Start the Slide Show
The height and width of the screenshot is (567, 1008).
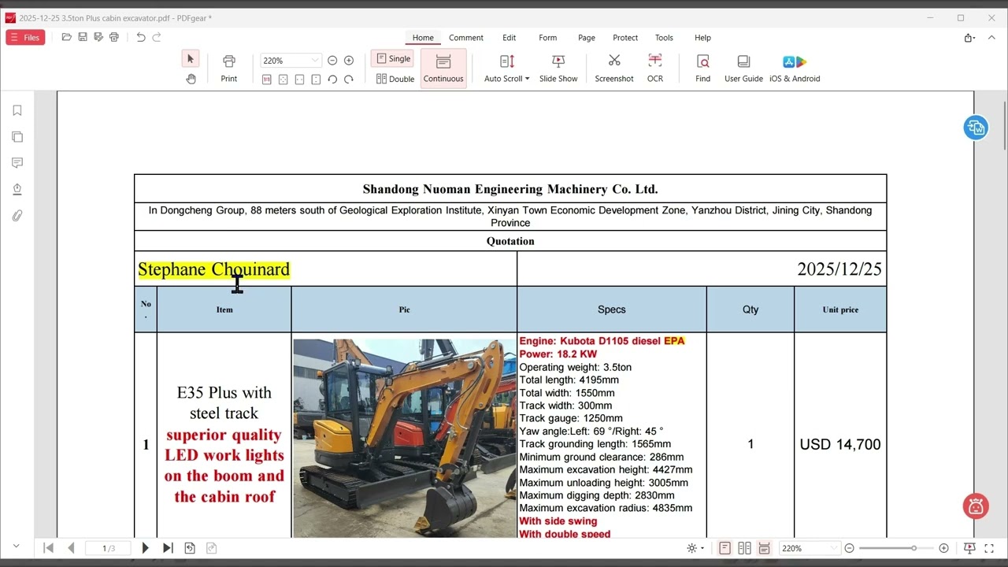[558, 69]
